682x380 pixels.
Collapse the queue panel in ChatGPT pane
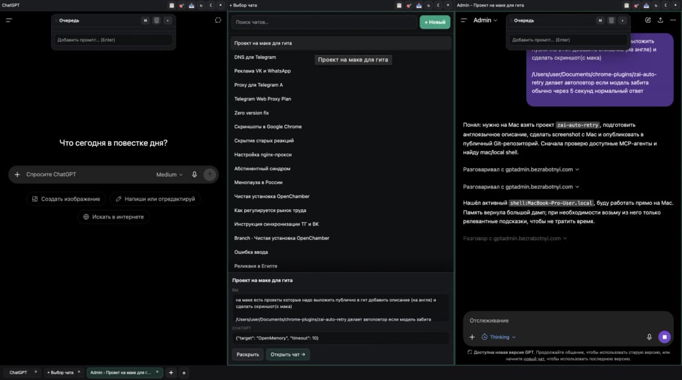pos(167,20)
